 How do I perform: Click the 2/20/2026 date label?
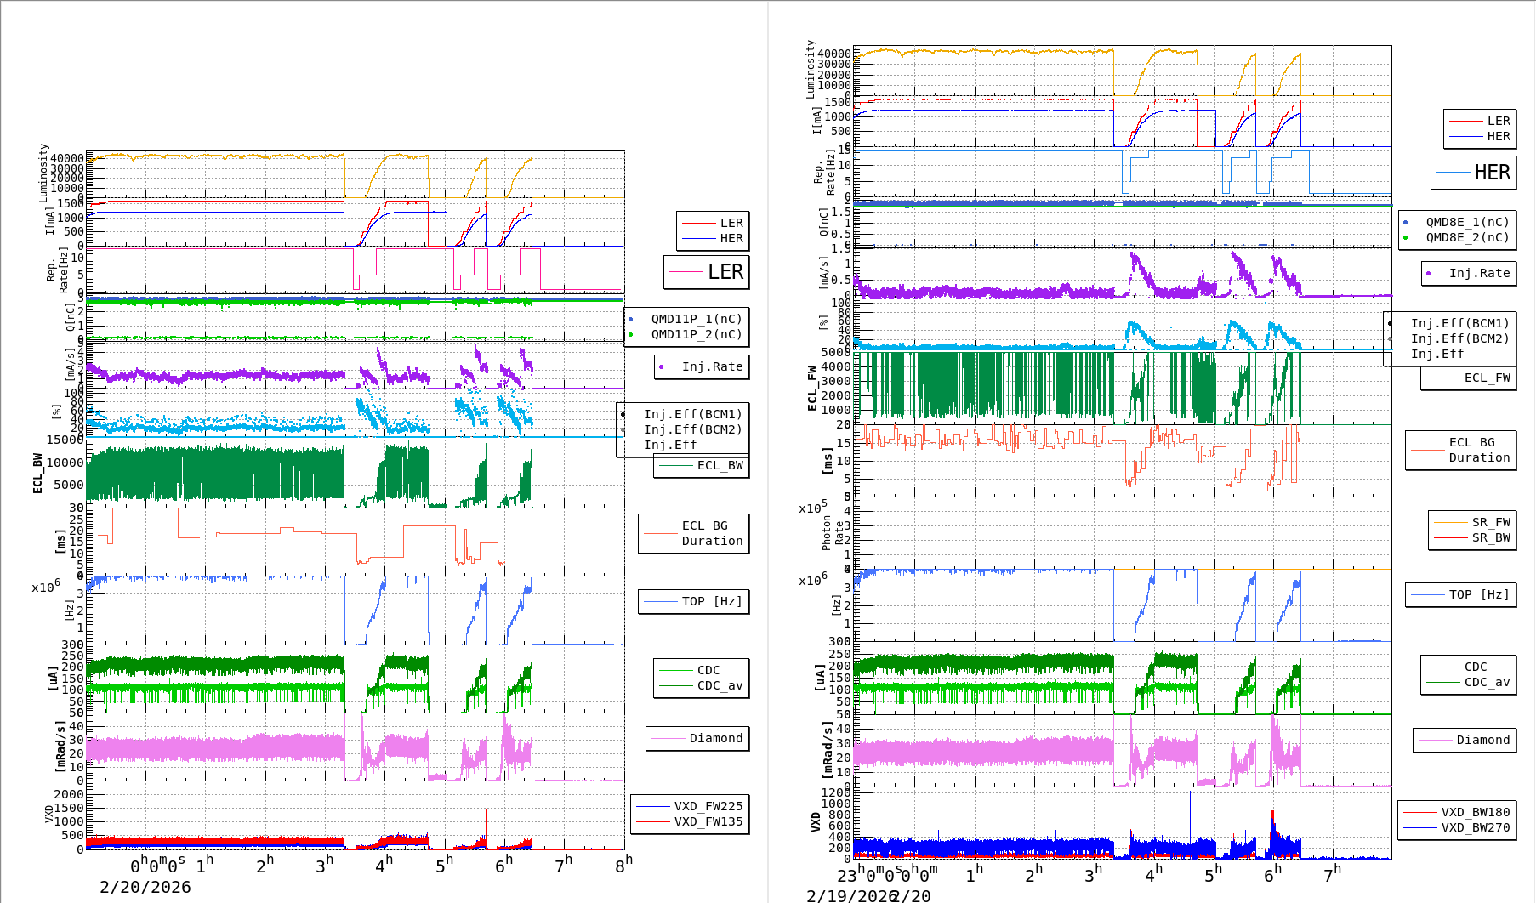coord(145,888)
